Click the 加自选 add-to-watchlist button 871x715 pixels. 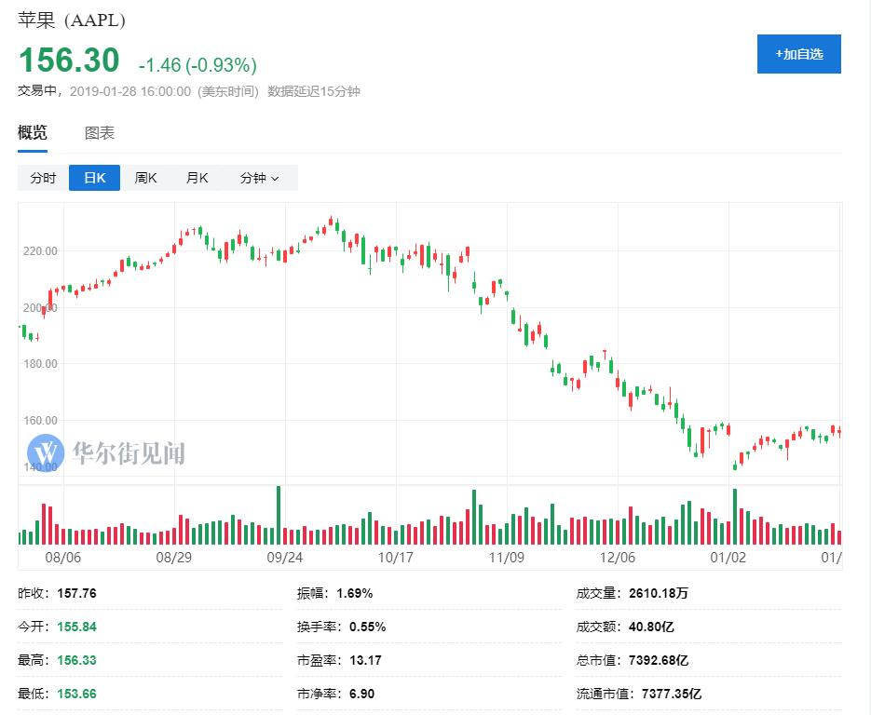point(798,54)
